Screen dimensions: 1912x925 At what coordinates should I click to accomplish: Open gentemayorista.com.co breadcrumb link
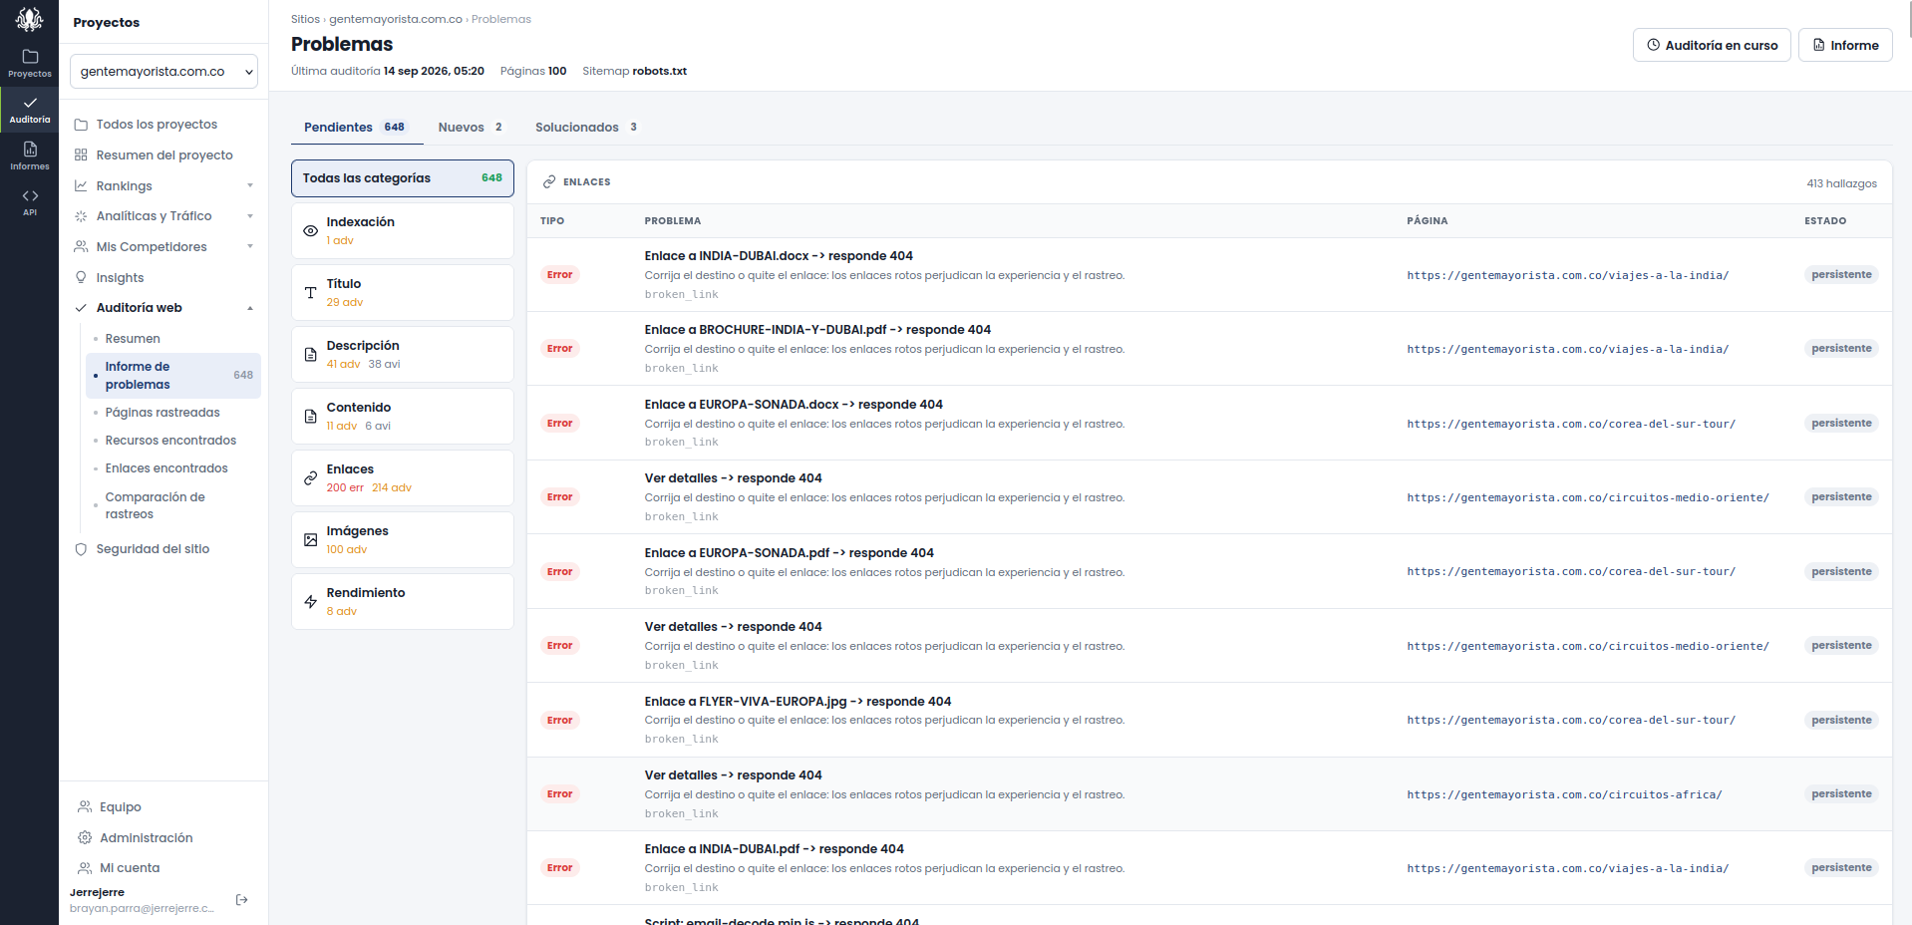coord(396,19)
